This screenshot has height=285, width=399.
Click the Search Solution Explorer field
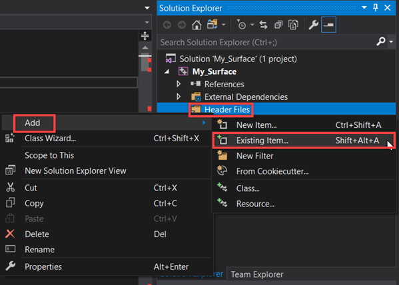[x=266, y=42]
